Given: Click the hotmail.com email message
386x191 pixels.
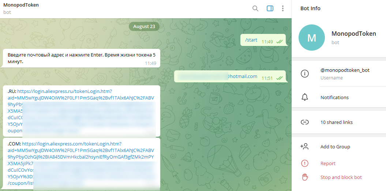Looking at the screenshot, I should click(x=231, y=77).
